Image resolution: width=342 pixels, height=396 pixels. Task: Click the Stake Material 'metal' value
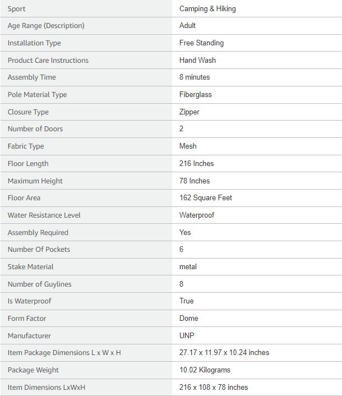point(188,266)
